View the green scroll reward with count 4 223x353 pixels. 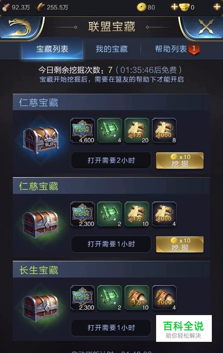click(x=110, y=131)
